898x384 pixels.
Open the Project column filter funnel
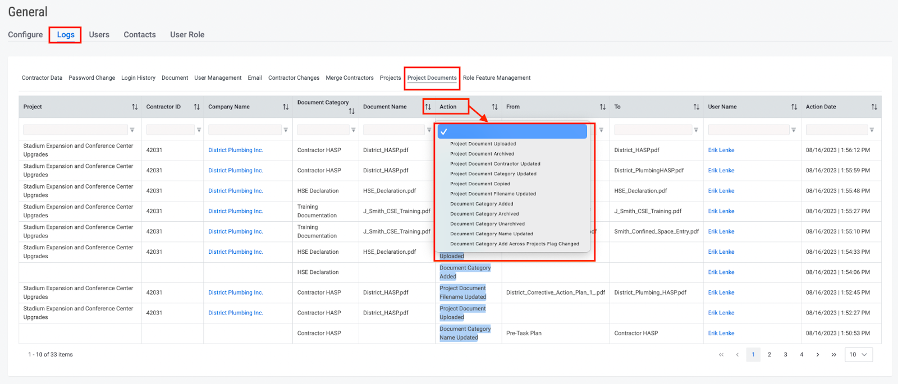click(132, 130)
